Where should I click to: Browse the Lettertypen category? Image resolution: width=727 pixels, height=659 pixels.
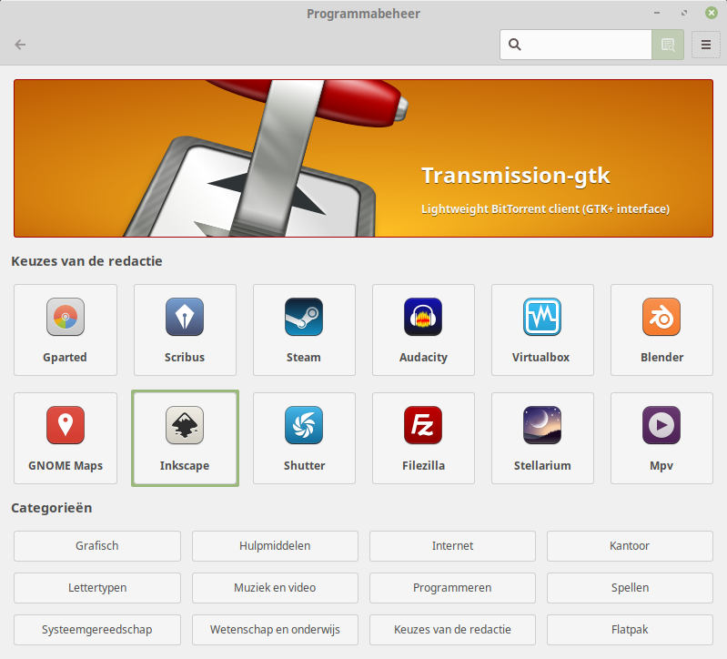pos(97,588)
